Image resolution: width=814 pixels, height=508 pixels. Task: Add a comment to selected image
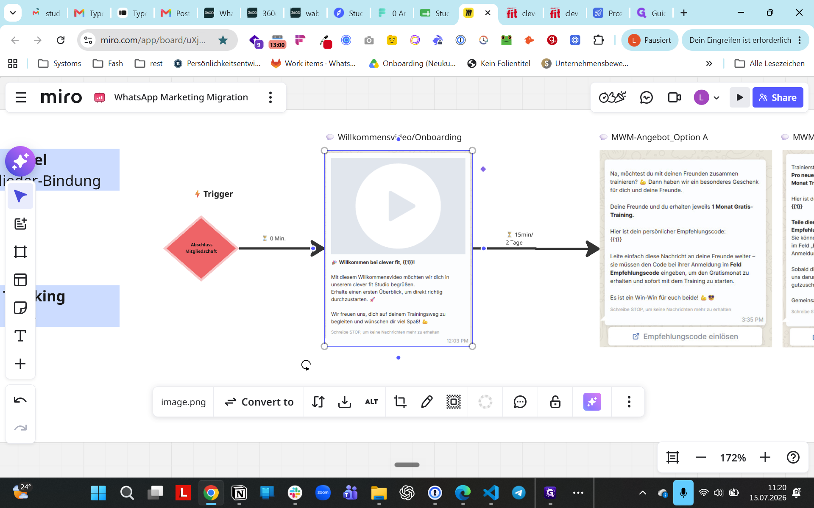[520, 402]
